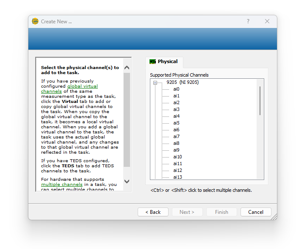Open the global virtual channels link

(82, 86)
